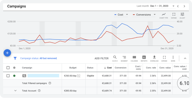
Task: Select all campaigns header checkbox
Action: (8, 68)
